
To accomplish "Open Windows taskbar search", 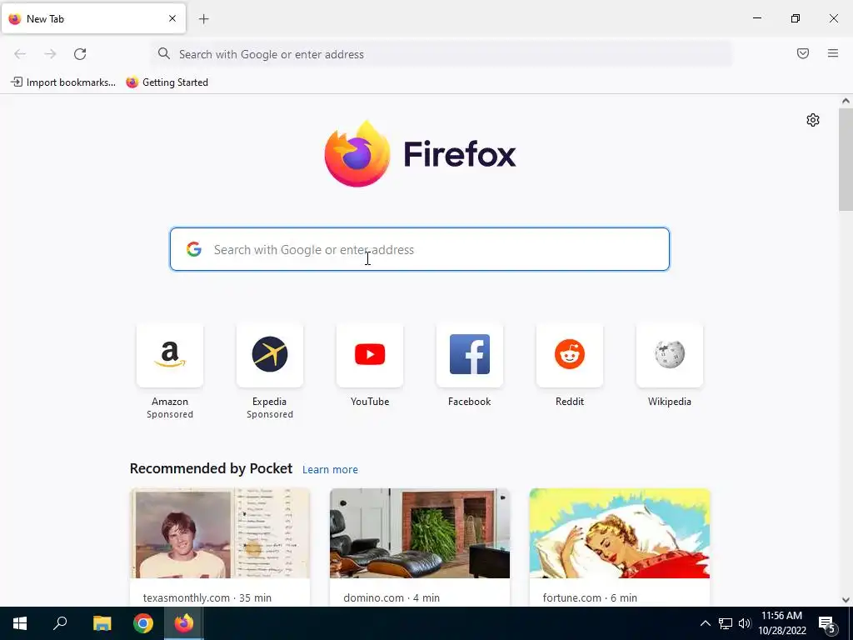I will (60, 623).
